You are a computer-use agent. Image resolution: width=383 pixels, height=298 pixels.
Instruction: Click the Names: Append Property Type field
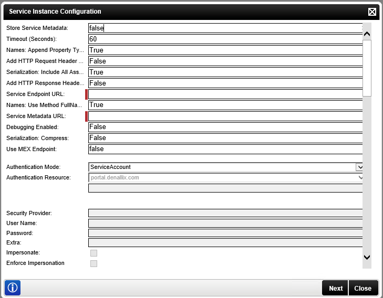coord(225,50)
